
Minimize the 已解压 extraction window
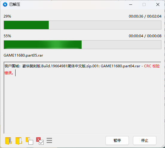click(131, 4)
